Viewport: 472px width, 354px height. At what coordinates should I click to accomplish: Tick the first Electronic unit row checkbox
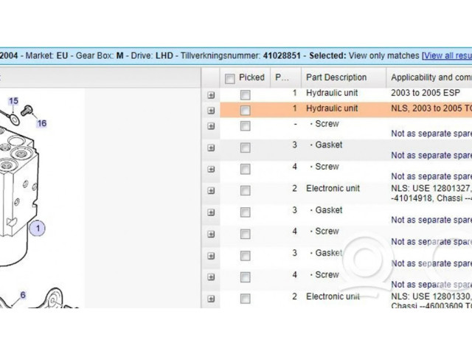[245, 190]
